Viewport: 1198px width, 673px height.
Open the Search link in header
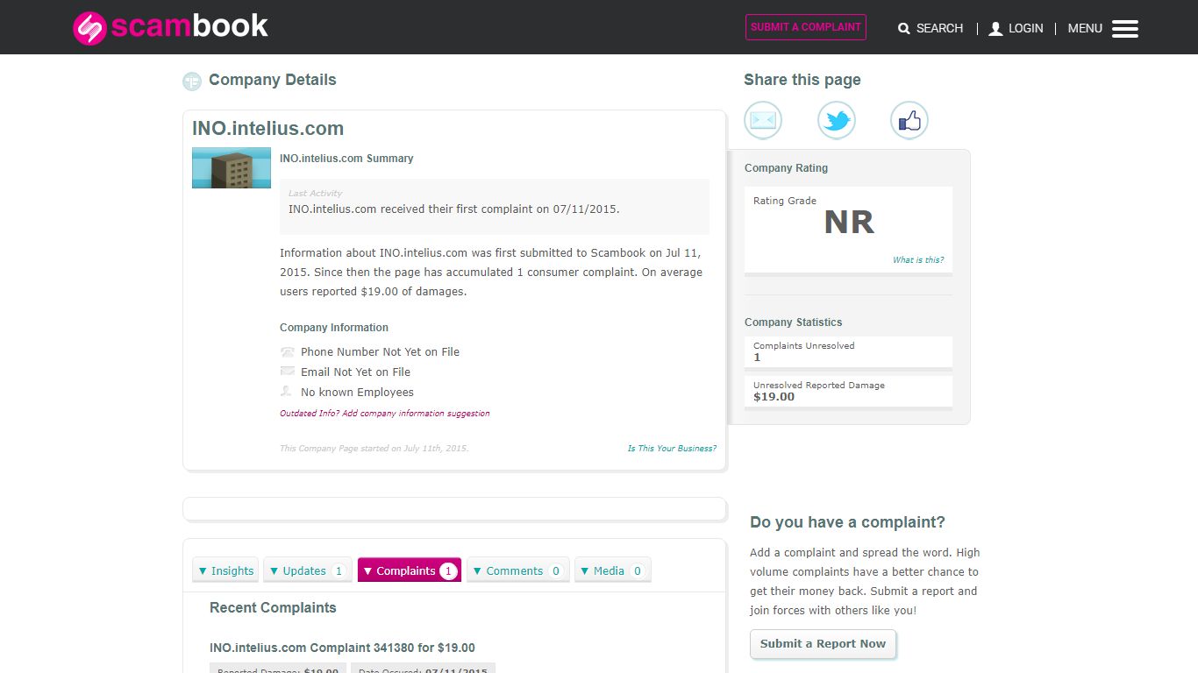coord(939,29)
